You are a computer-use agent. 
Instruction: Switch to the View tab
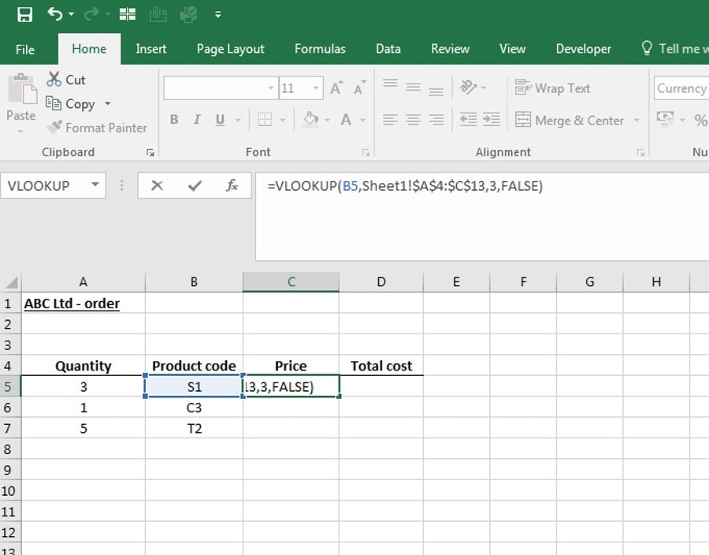coord(512,49)
